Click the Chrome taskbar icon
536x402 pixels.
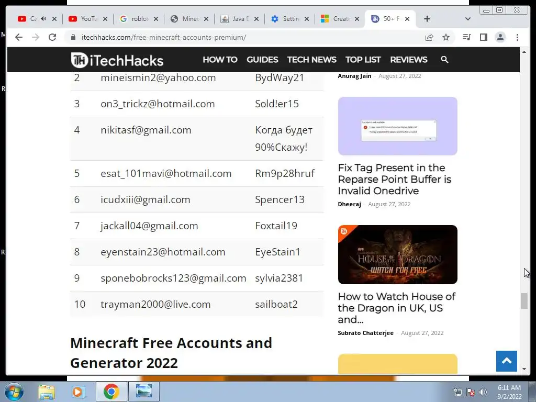[x=111, y=392]
